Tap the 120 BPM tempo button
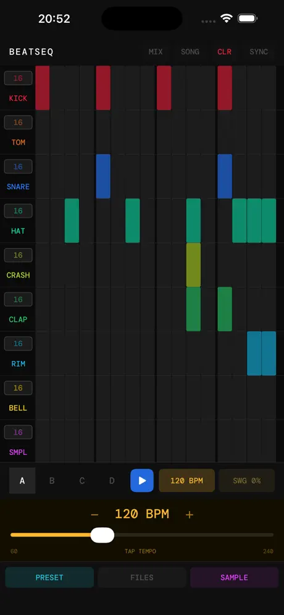The height and width of the screenshot is (615, 284). tap(187, 480)
